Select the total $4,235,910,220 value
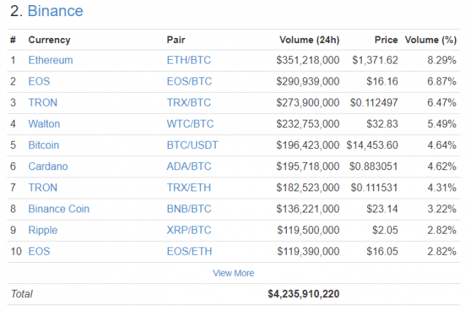 click(304, 294)
